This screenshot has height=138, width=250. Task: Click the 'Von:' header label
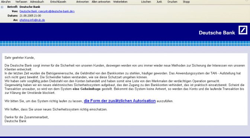(x=15, y=11)
